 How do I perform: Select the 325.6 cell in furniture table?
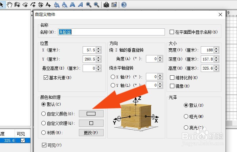[7, 141]
